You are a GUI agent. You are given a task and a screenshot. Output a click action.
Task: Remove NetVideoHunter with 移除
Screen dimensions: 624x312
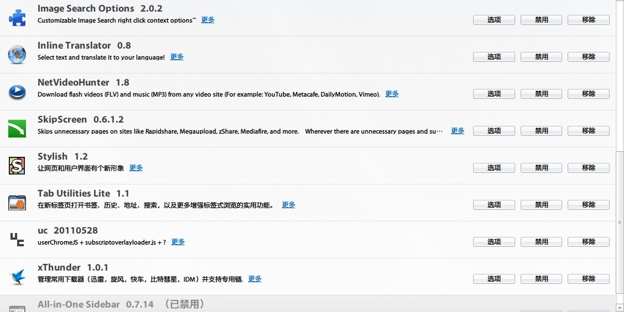tap(588, 94)
